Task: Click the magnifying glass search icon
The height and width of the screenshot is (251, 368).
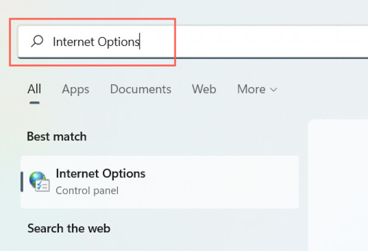Action: (x=37, y=41)
